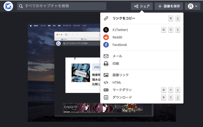Click ウインドウ in captured menu bar

tap(77, 26)
